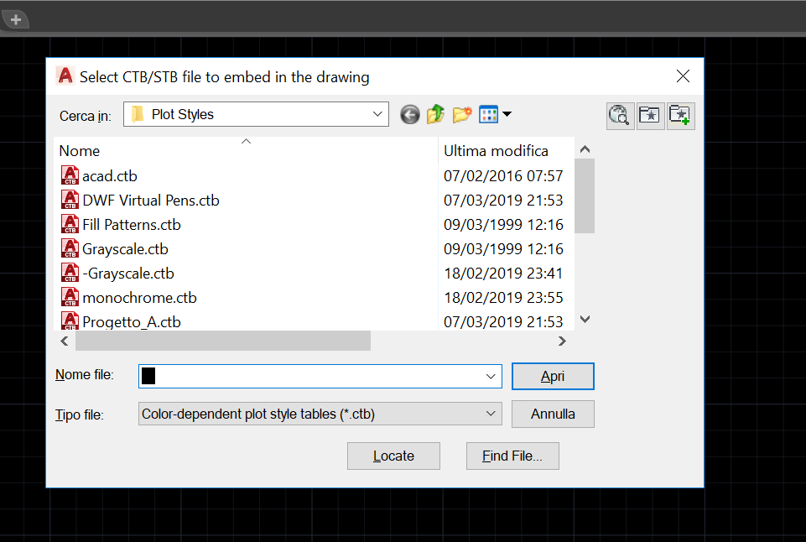Sort by Ultima modifica column header
This screenshot has height=542, width=806.
click(x=496, y=151)
